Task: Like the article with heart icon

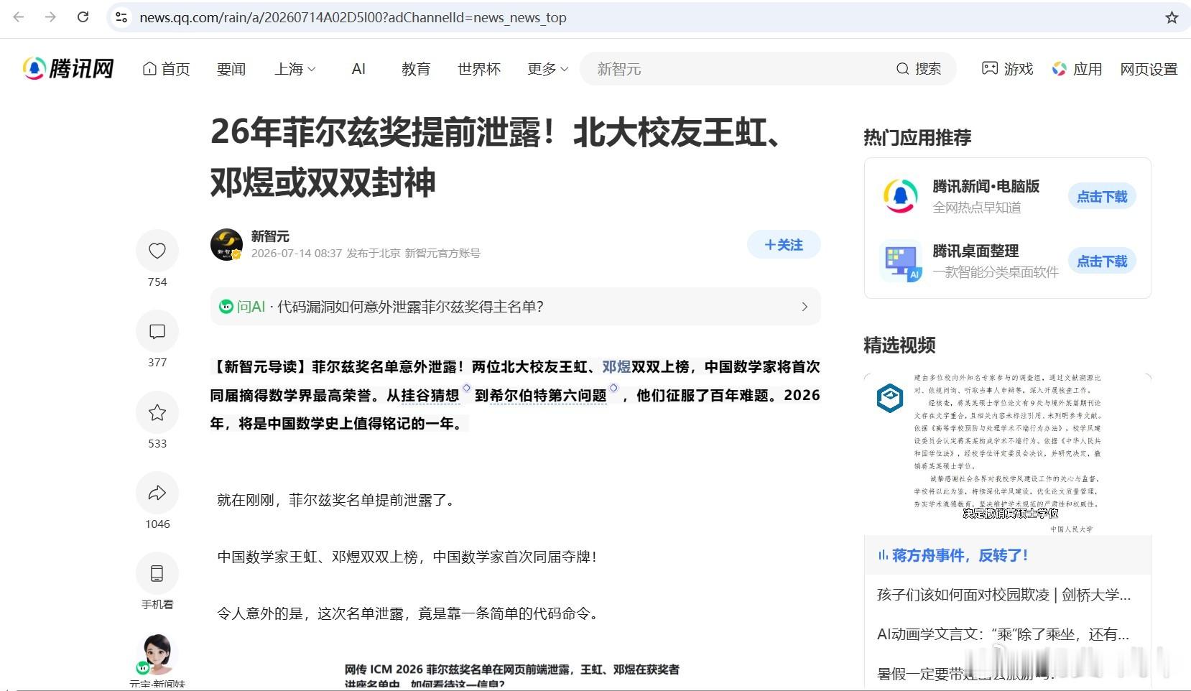Action: [157, 250]
